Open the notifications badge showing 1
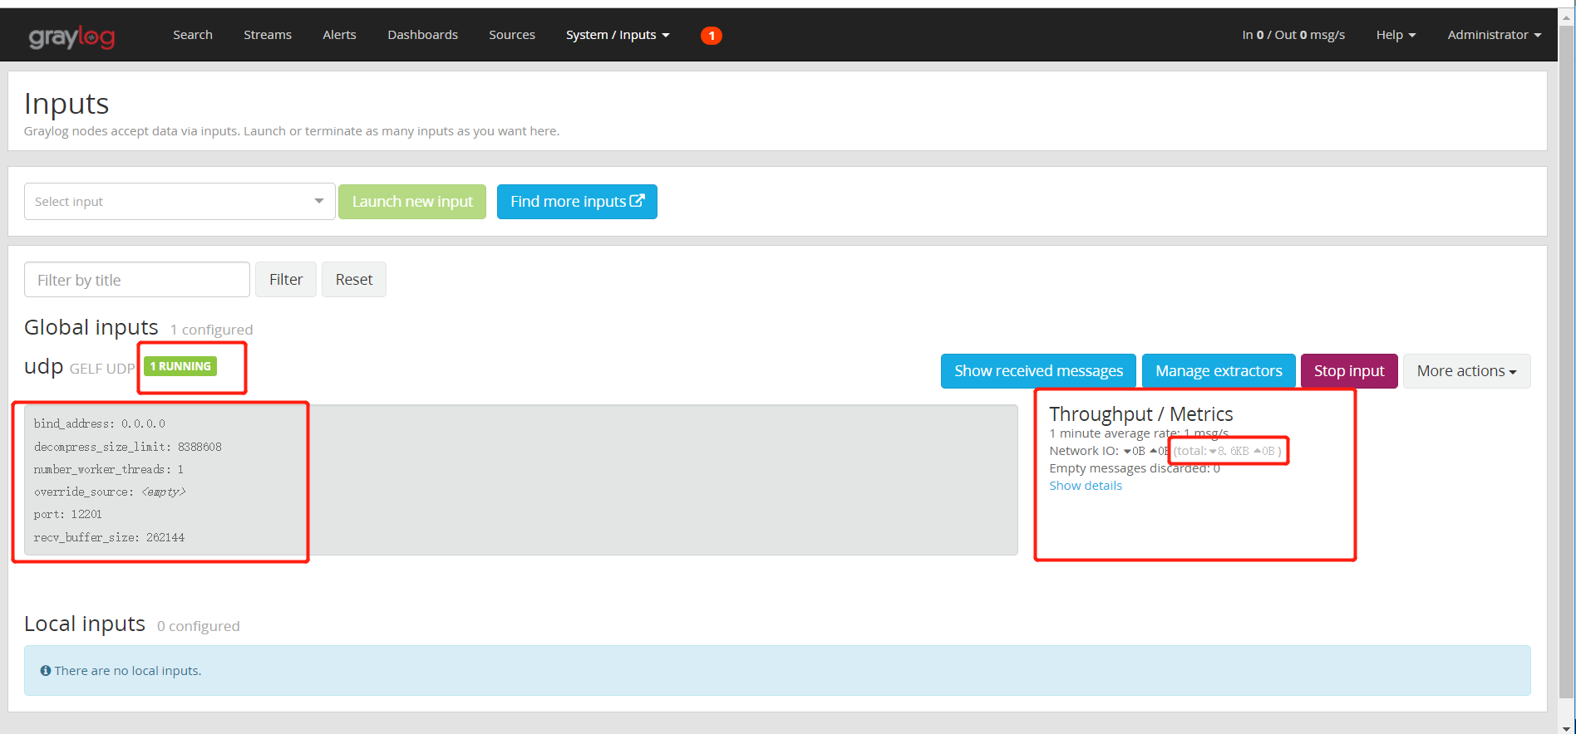1576x734 pixels. (712, 36)
